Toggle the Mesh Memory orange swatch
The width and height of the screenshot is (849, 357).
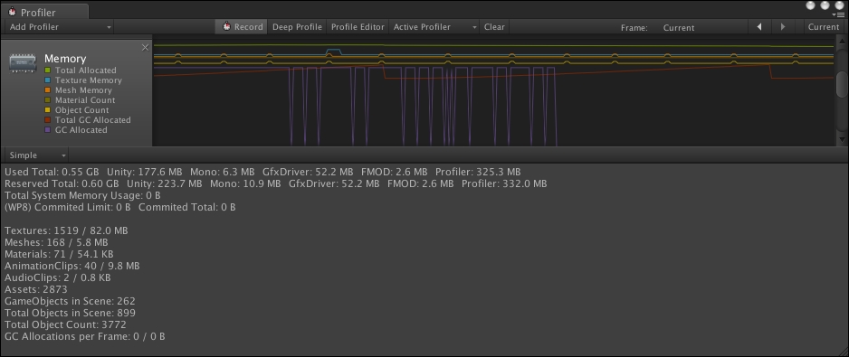[x=48, y=90]
